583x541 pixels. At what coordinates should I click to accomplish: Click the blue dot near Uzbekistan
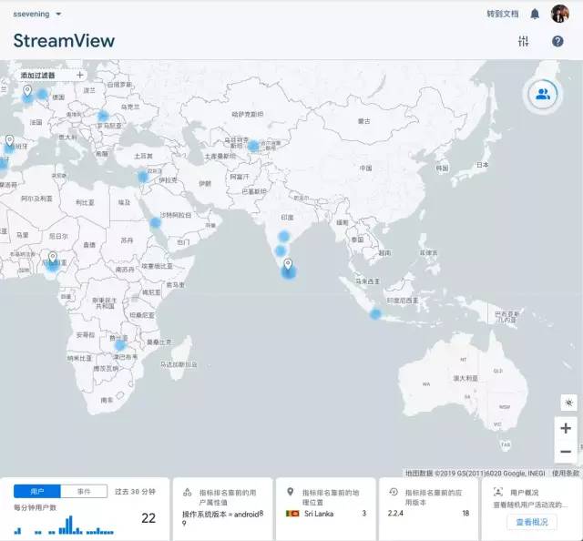253,146
